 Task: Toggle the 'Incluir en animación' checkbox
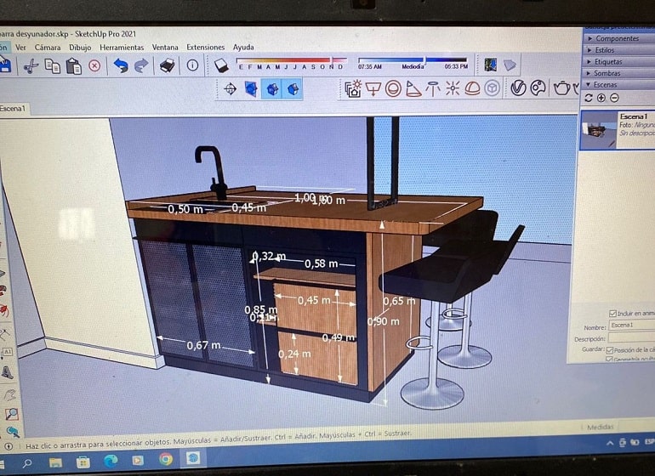[613, 313]
